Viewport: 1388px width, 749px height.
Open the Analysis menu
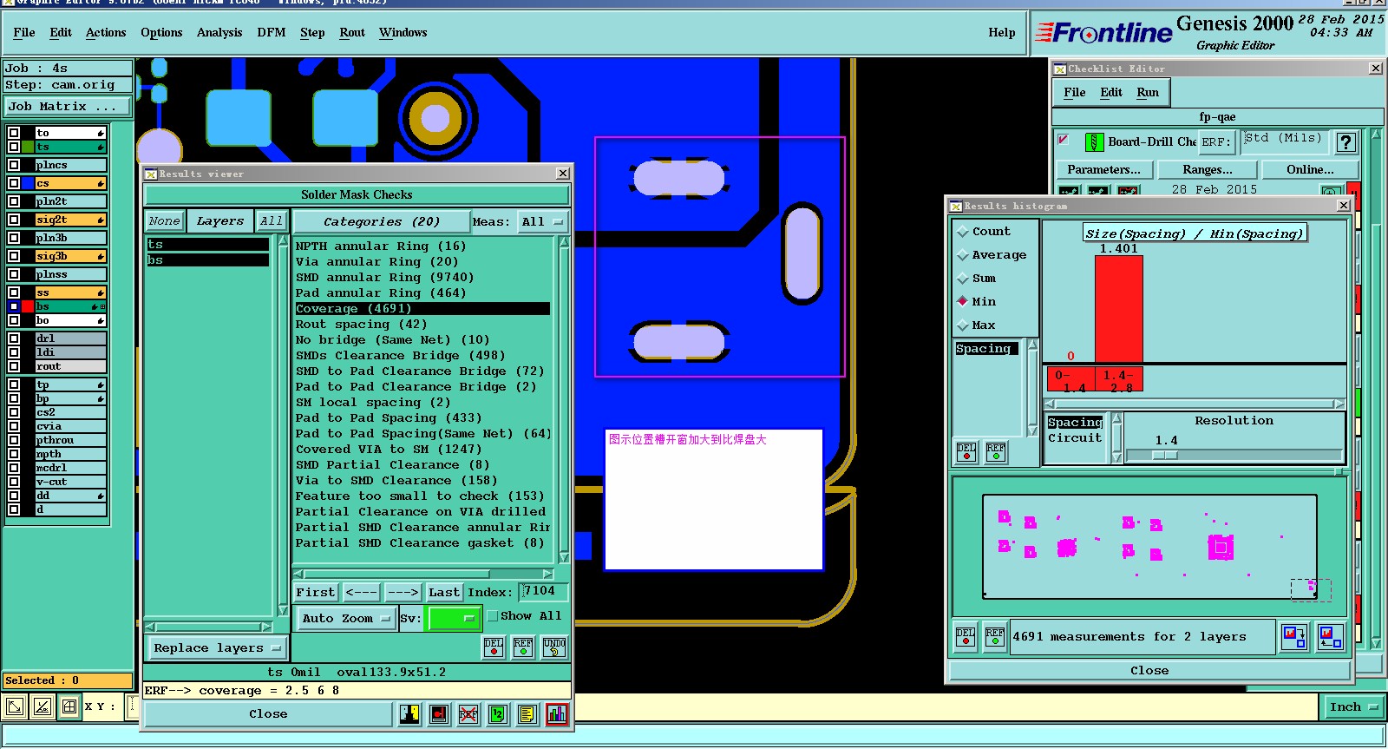pyautogui.click(x=219, y=33)
